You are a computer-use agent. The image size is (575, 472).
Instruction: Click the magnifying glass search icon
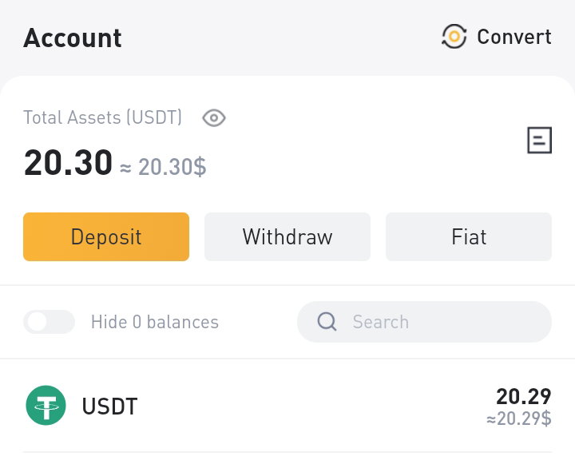pyautogui.click(x=327, y=322)
